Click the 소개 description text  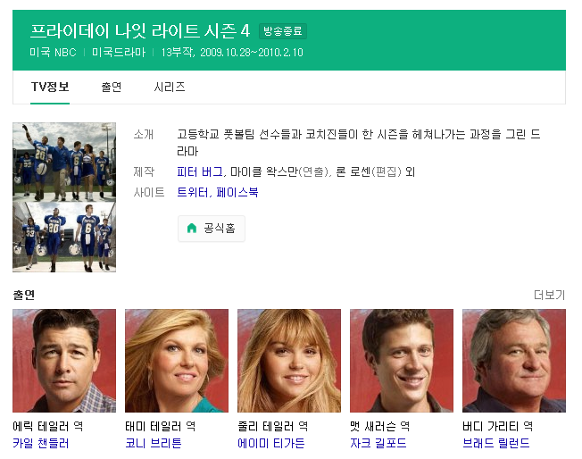click(358, 143)
